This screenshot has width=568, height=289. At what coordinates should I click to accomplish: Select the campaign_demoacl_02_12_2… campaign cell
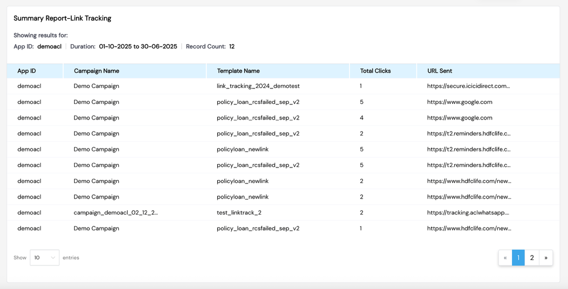click(116, 212)
